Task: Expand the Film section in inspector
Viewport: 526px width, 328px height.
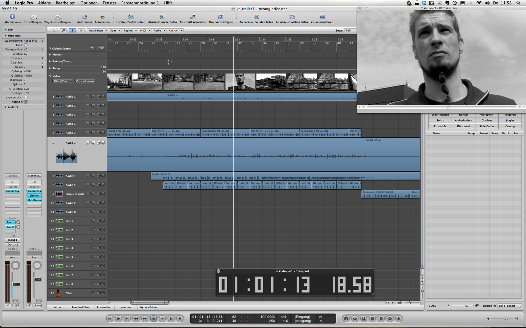Action: point(5,30)
